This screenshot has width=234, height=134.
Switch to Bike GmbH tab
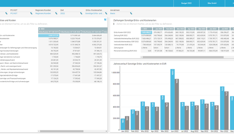212,3
